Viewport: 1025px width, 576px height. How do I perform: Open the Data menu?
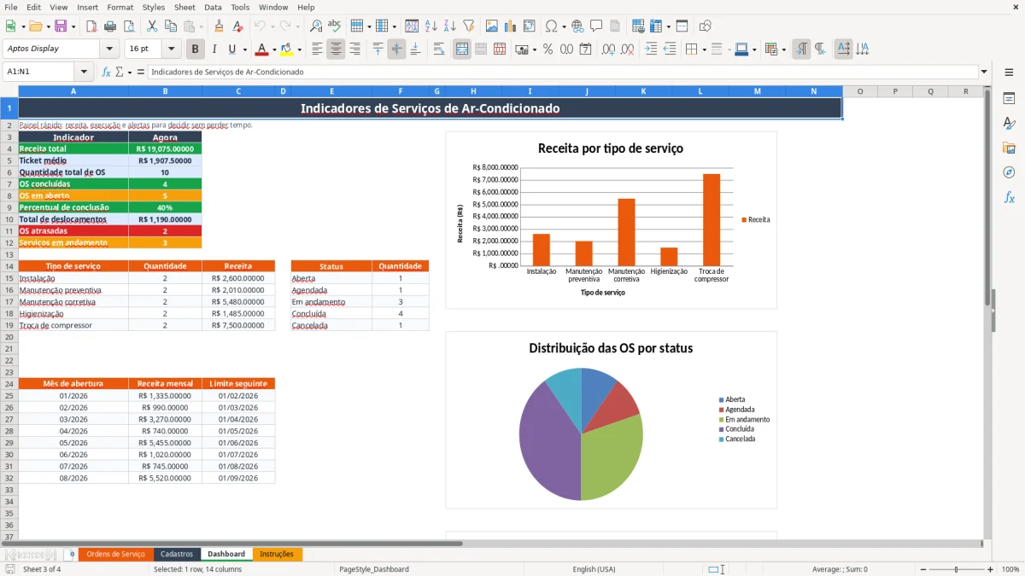[x=213, y=7]
